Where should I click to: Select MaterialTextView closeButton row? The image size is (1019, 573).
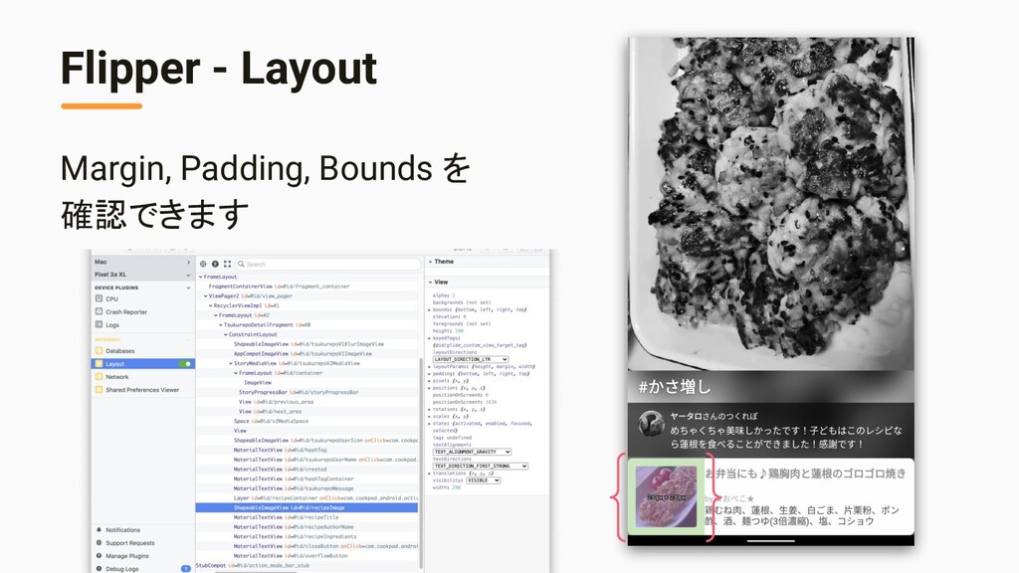coord(306,546)
